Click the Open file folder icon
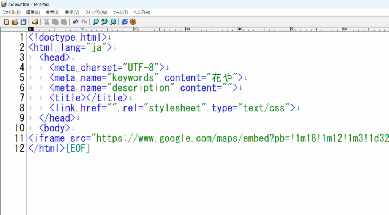 tap(15, 22)
